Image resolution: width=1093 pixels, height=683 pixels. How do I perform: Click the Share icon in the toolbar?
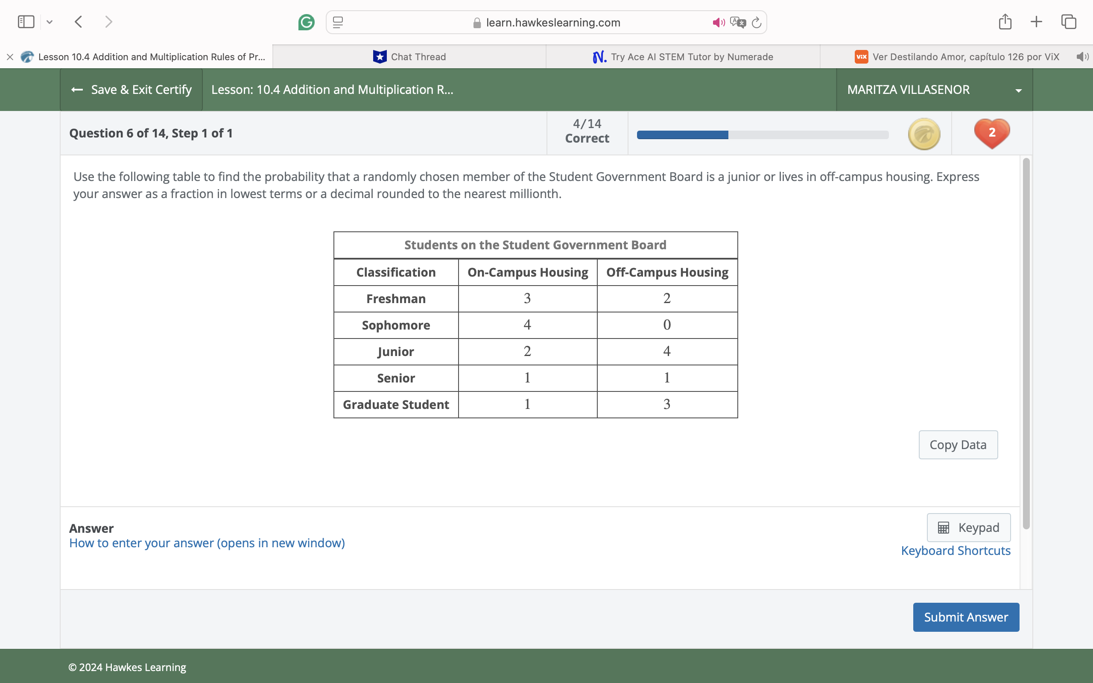tap(1005, 21)
